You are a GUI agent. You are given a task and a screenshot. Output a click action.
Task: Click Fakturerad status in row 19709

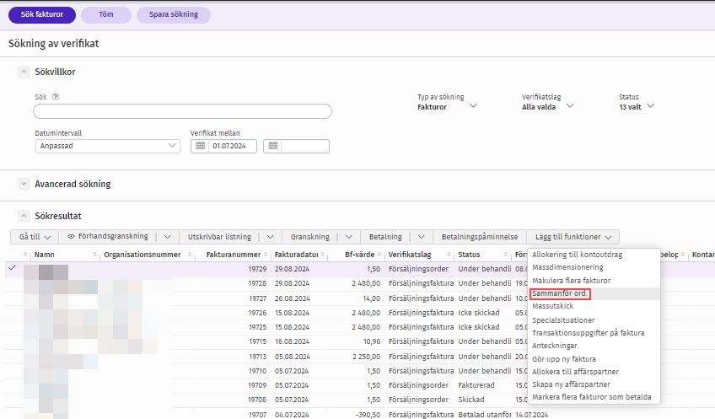tap(476, 385)
